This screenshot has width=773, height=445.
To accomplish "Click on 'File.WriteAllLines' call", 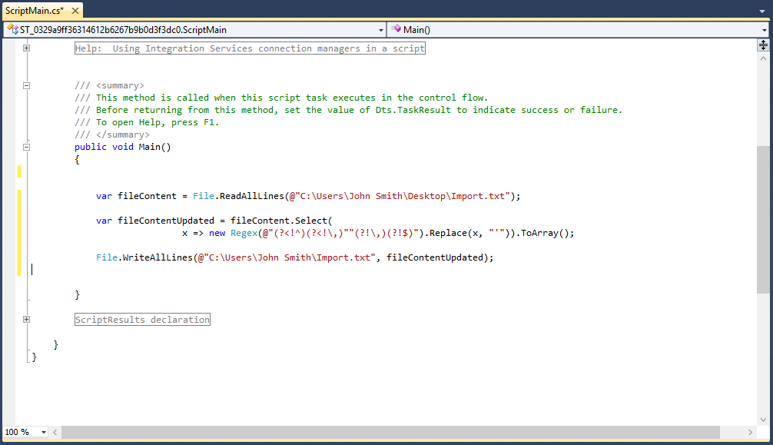I will click(144, 257).
